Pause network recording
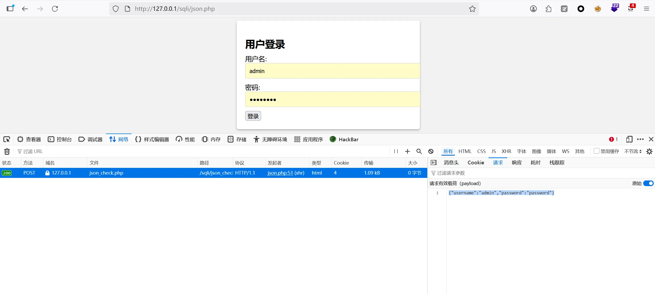Screen dimensions: 655x294 396,151
